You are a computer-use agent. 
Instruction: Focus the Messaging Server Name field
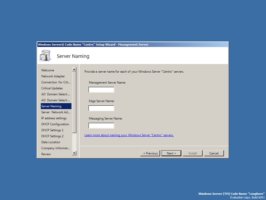point(101,125)
